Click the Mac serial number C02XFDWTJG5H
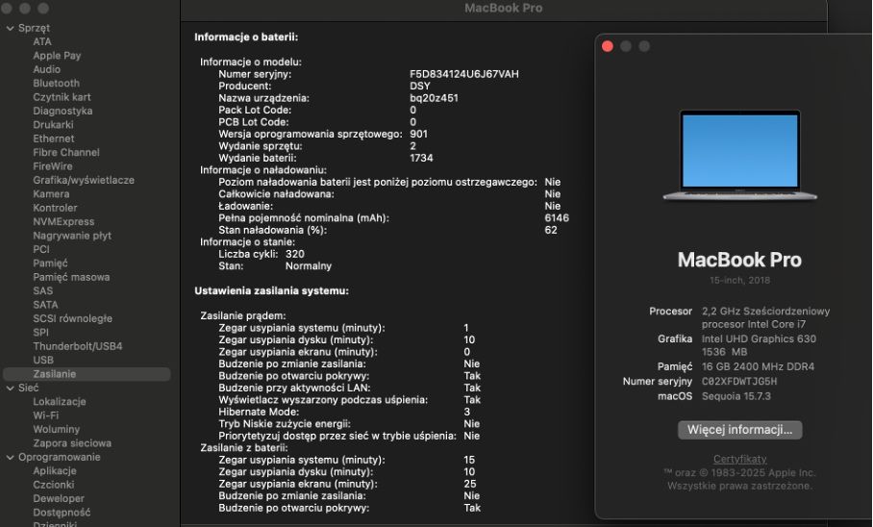 739,382
